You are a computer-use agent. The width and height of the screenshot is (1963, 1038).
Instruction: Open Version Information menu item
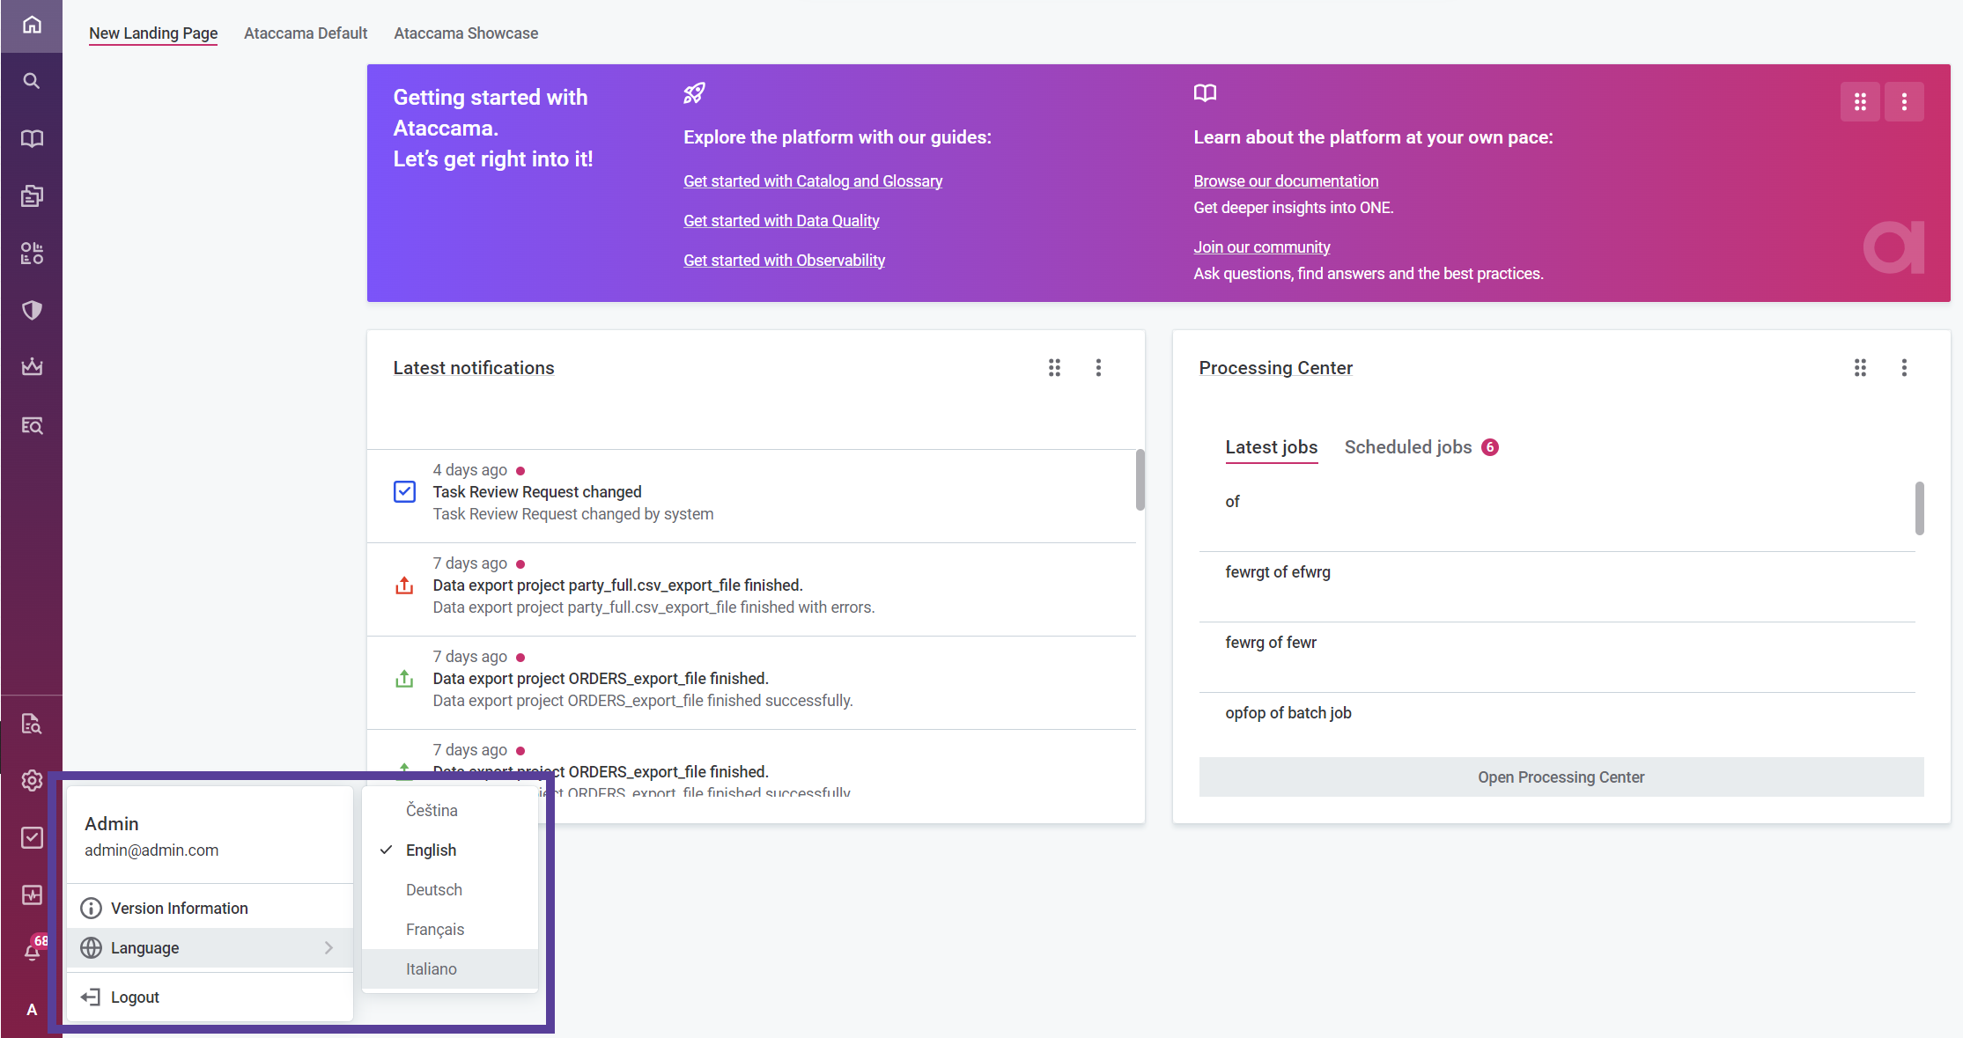[x=210, y=909]
